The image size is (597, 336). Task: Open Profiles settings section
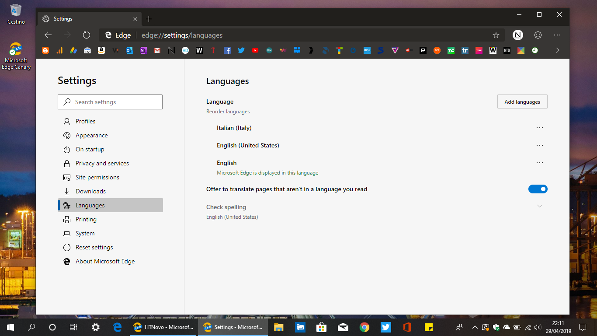(110, 121)
